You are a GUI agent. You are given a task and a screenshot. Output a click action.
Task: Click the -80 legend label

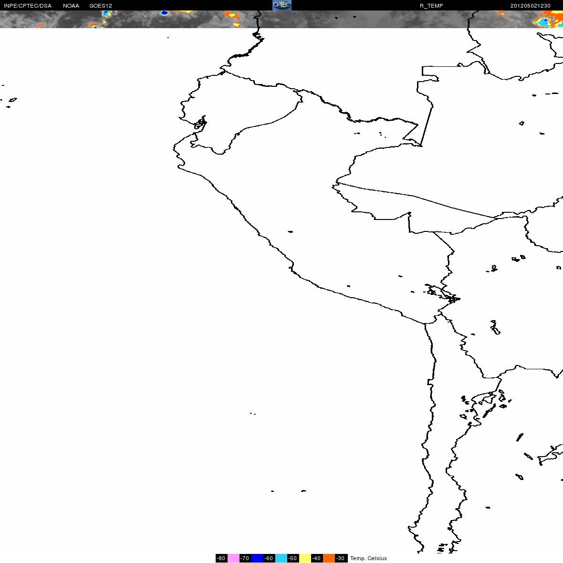221,558
